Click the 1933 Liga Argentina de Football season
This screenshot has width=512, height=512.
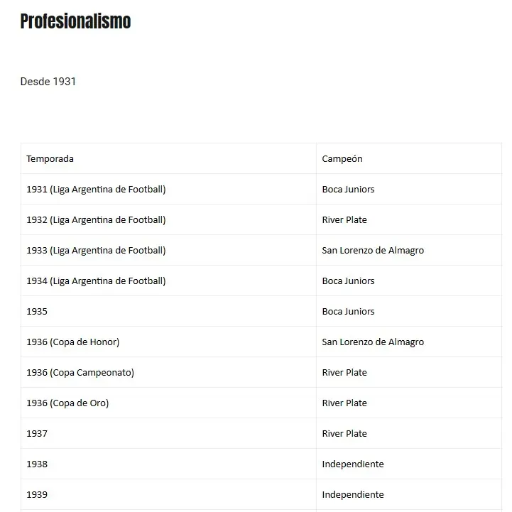pos(96,251)
